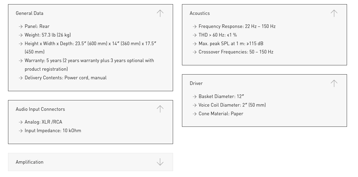Click the Delivery Contents line
The height and width of the screenshot is (177, 358).
coord(65,78)
